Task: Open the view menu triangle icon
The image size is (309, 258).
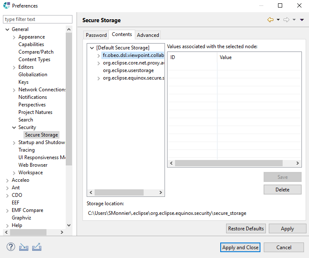Action: pos(302,20)
